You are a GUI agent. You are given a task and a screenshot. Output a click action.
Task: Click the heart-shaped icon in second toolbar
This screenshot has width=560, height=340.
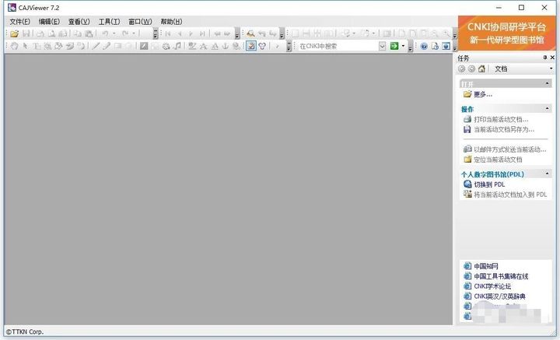262,46
